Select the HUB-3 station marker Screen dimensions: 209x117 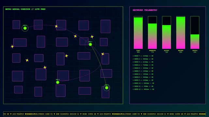[x=58, y=82]
